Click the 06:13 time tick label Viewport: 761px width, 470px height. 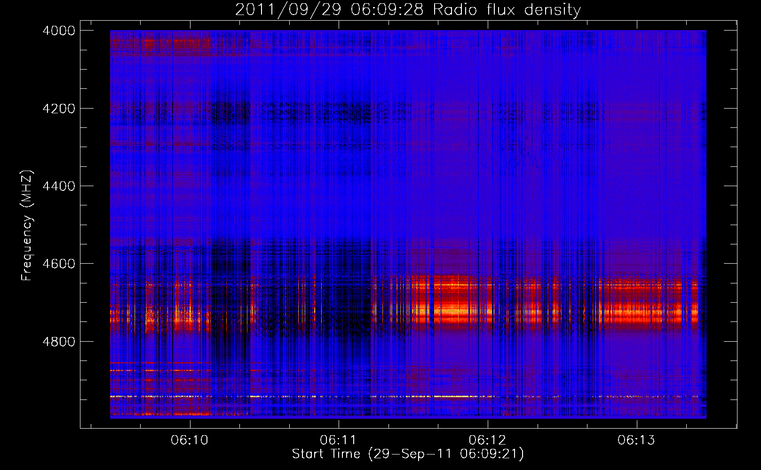pyautogui.click(x=636, y=440)
